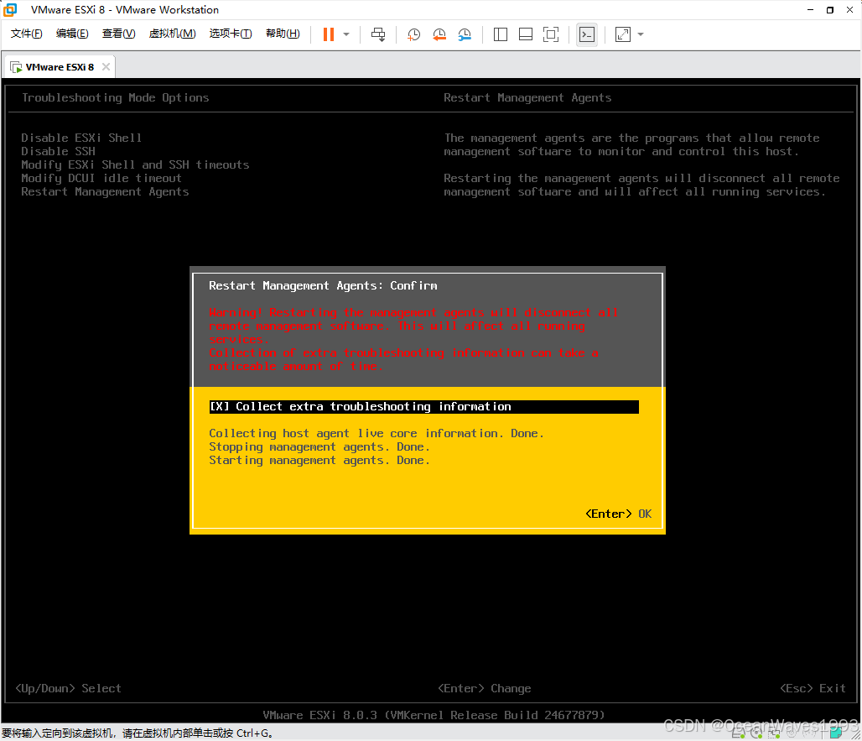Click the <Esc> Exit hint
Viewport: 862px width, 741px height.
[813, 688]
